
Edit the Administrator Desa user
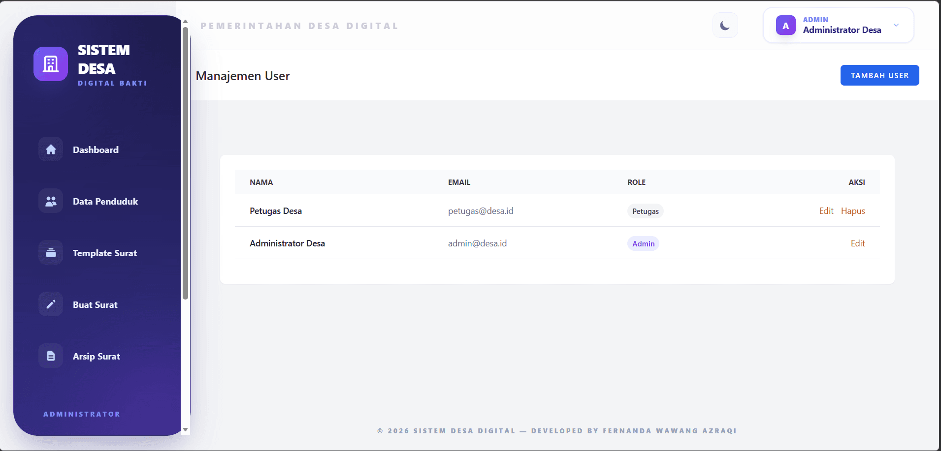coord(857,243)
